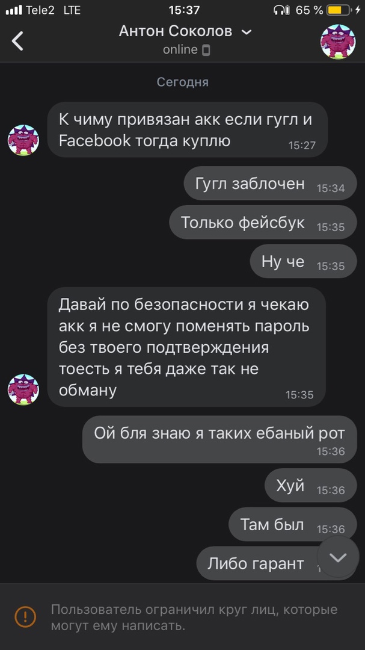Image resolution: width=365 pixels, height=650 pixels.
Task: Expand dropdown chevron next to Антон Соколов
Action: (247, 32)
